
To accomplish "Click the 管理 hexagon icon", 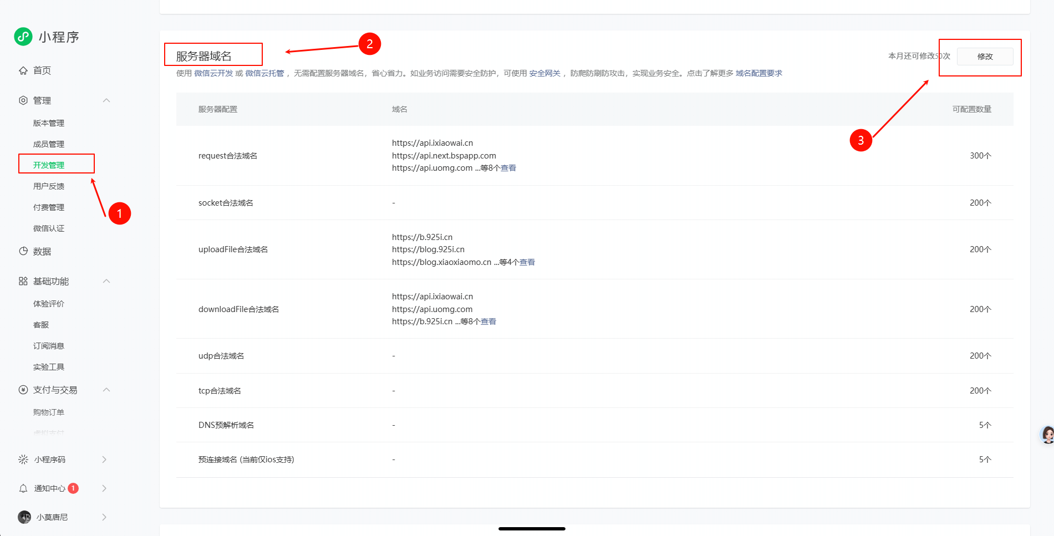I will pos(23,100).
